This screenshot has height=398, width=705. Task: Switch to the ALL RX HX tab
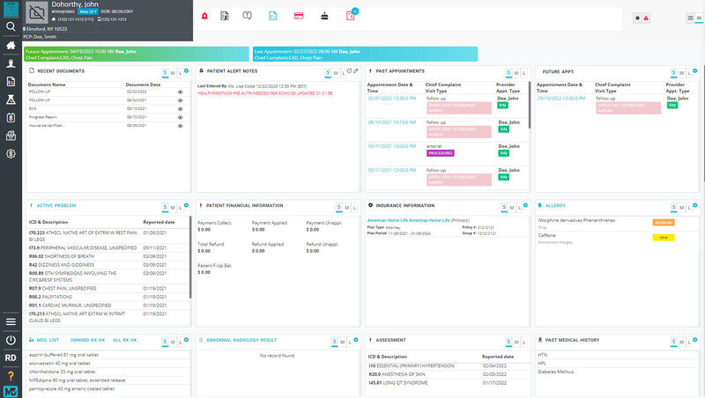124,340
